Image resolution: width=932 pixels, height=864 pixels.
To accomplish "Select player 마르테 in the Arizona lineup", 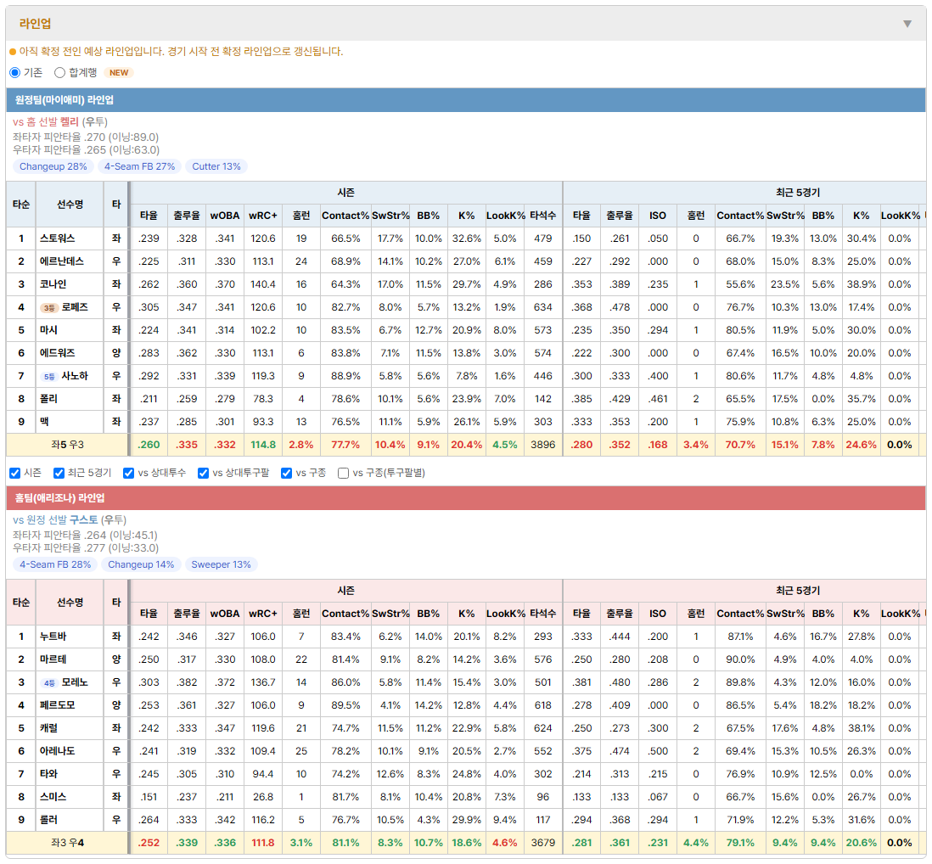I will pyautogui.click(x=53, y=659).
